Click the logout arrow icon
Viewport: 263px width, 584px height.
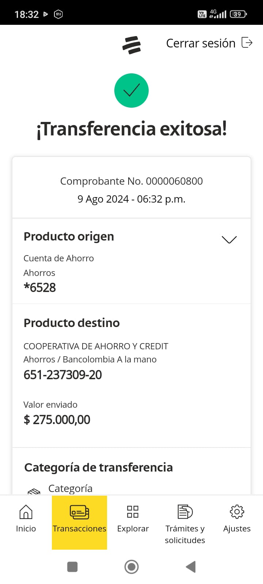(247, 43)
